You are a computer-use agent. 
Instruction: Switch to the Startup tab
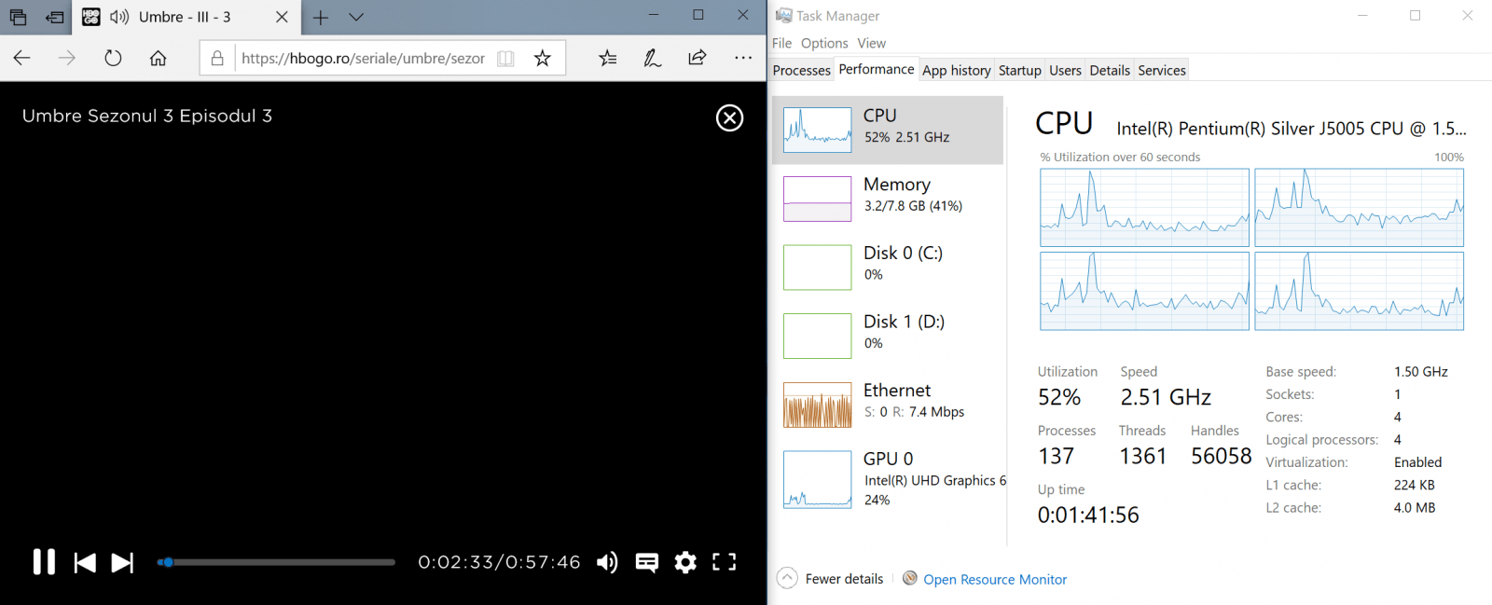point(1019,70)
